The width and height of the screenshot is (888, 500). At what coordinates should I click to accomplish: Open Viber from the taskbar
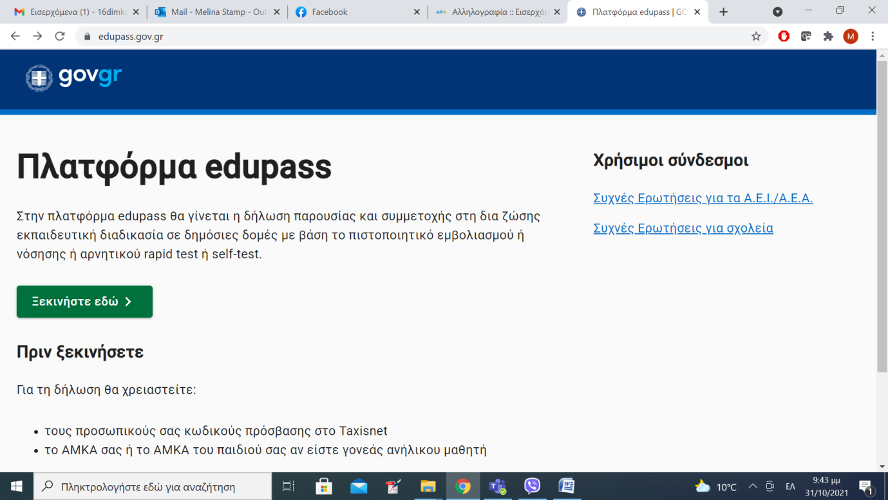[x=532, y=486]
